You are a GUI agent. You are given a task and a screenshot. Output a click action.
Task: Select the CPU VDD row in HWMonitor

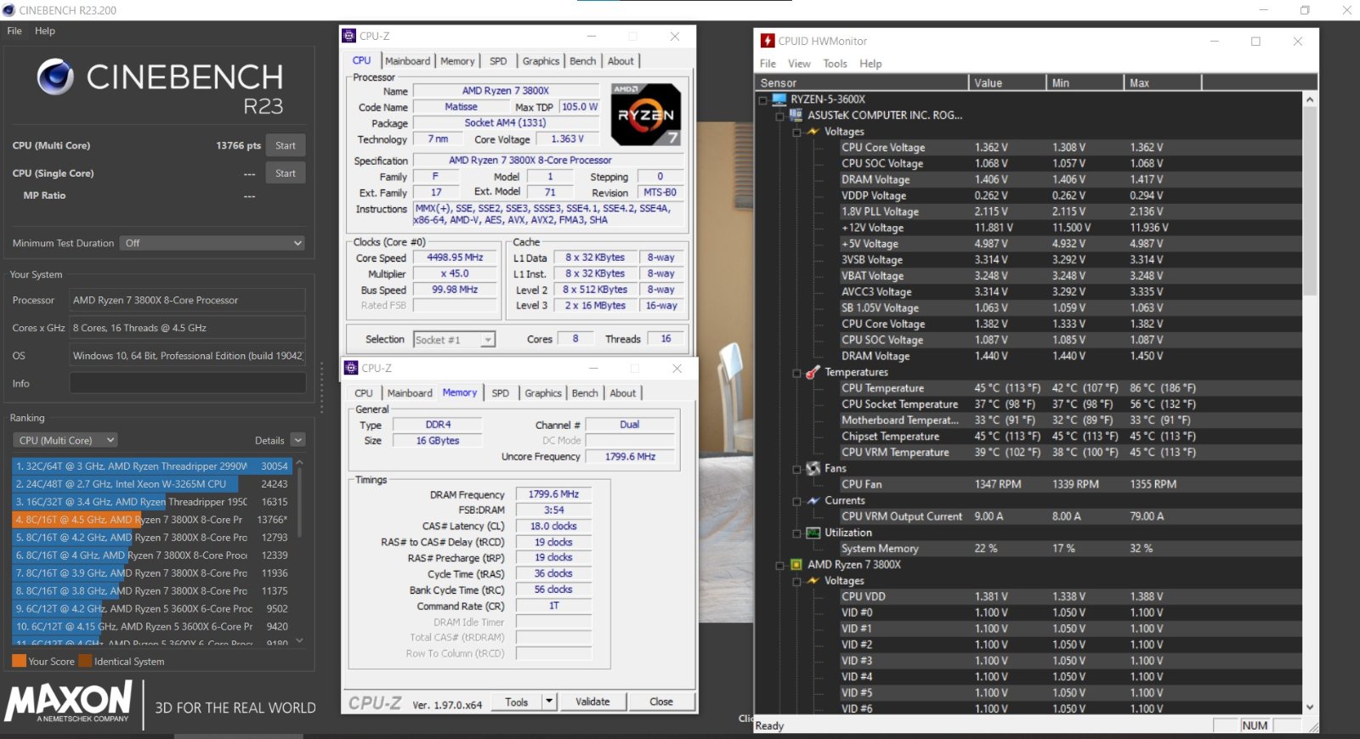click(x=1071, y=597)
